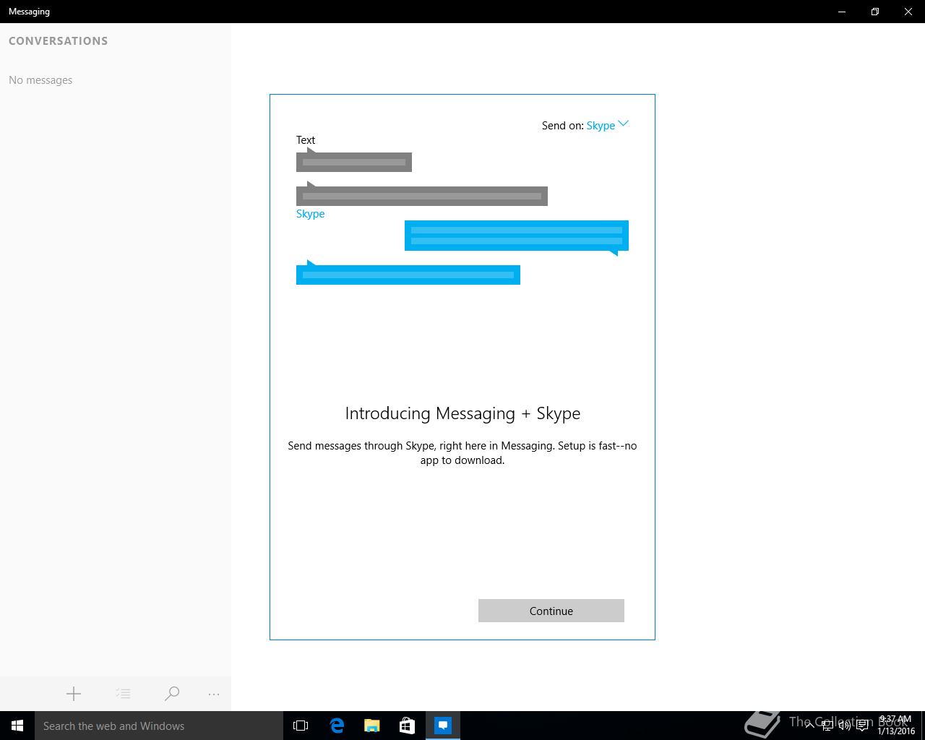Open Task View on taskbar
The height and width of the screenshot is (740, 925).
click(301, 726)
